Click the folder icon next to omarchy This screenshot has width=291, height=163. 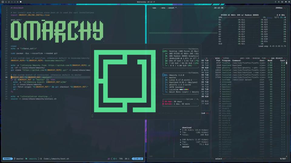click(x=27, y=158)
